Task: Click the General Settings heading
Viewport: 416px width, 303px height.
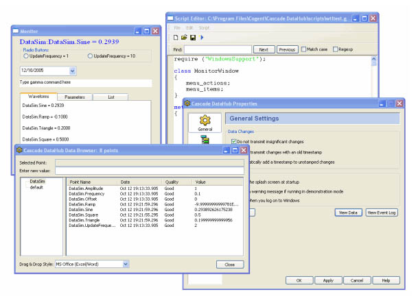Action: tap(254, 119)
